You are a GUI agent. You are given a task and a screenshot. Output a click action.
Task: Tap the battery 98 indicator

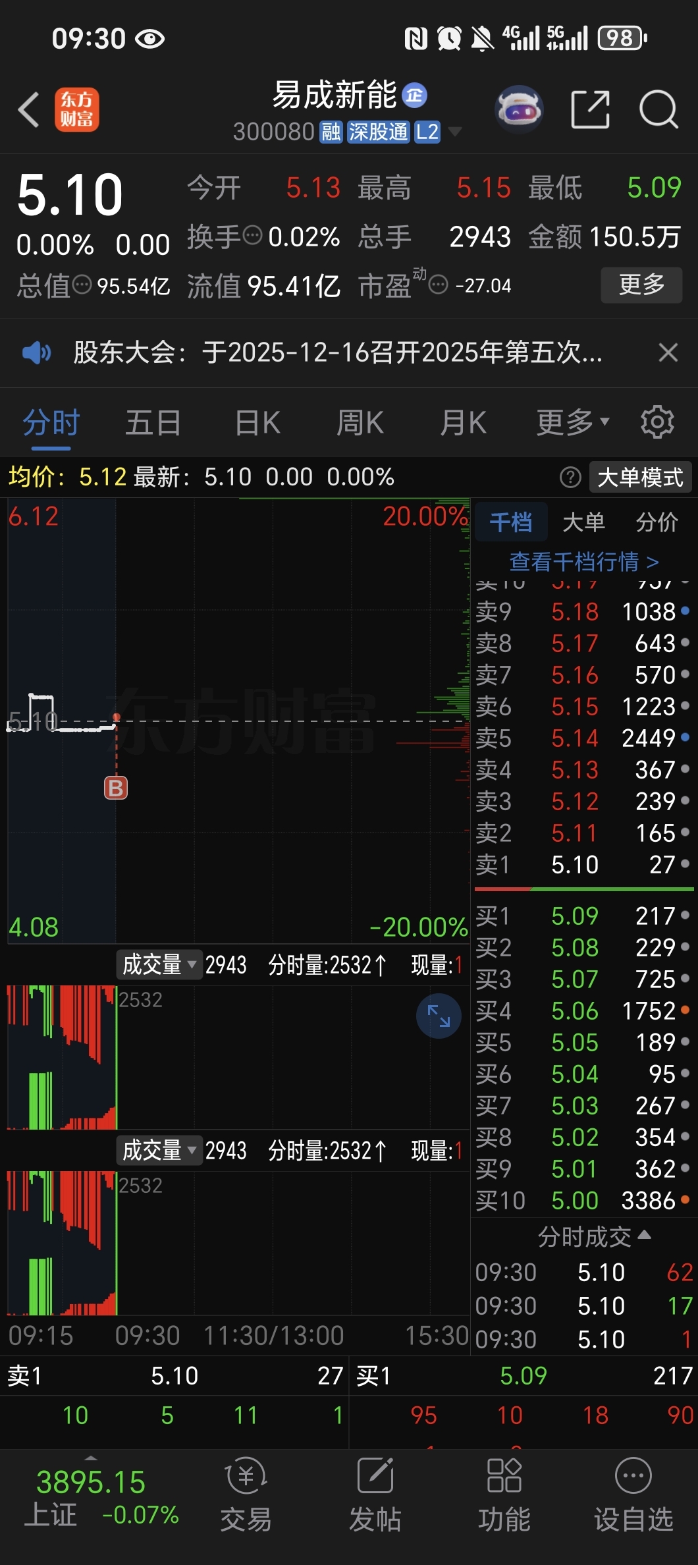click(622, 38)
